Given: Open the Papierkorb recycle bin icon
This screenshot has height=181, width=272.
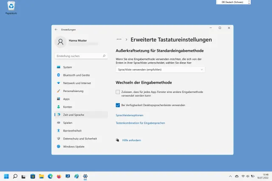Looking at the screenshot, I should (x=11, y=8).
